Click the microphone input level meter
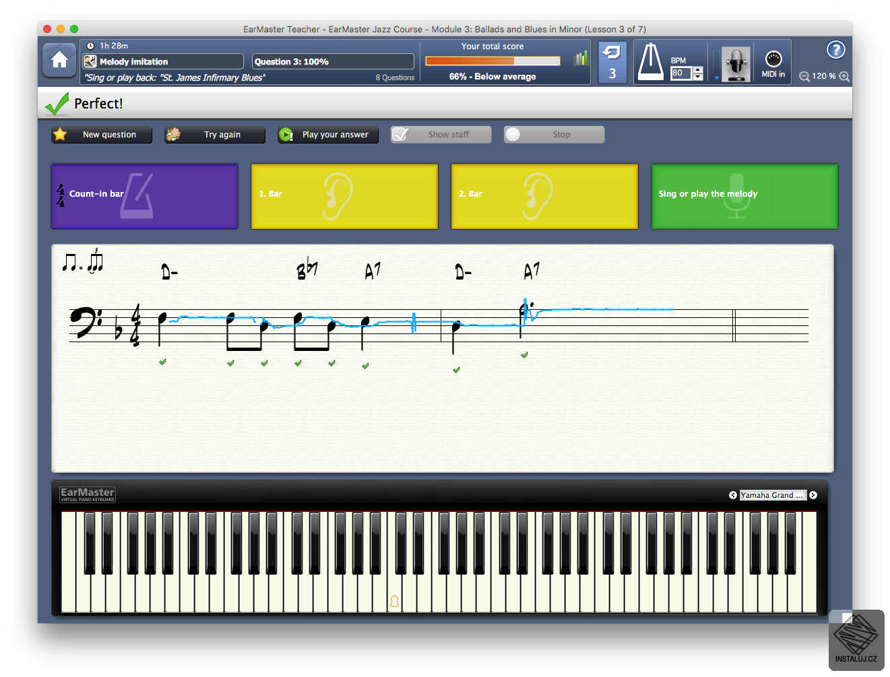The width and height of the screenshot is (890, 677). tap(717, 64)
